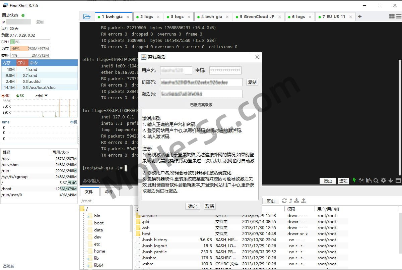Click the green lightning connection speed icon
The height and width of the screenshot is (270, 402).
354,180
